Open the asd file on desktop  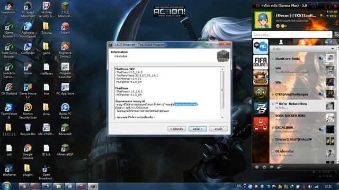(x=9, y=150)
